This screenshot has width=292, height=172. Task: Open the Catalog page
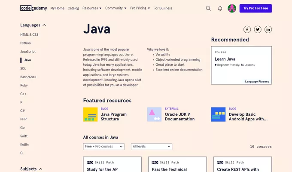point(73,8)
